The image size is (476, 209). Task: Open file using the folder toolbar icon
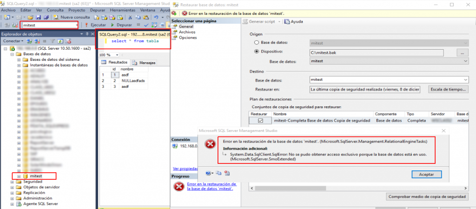[30, 17]
